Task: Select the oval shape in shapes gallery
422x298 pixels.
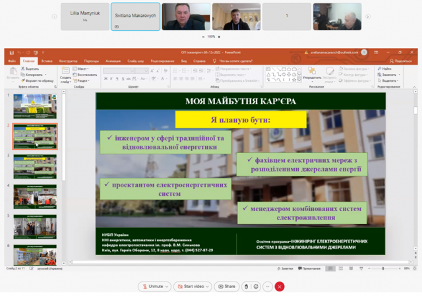Action: (x=289, y=69)
